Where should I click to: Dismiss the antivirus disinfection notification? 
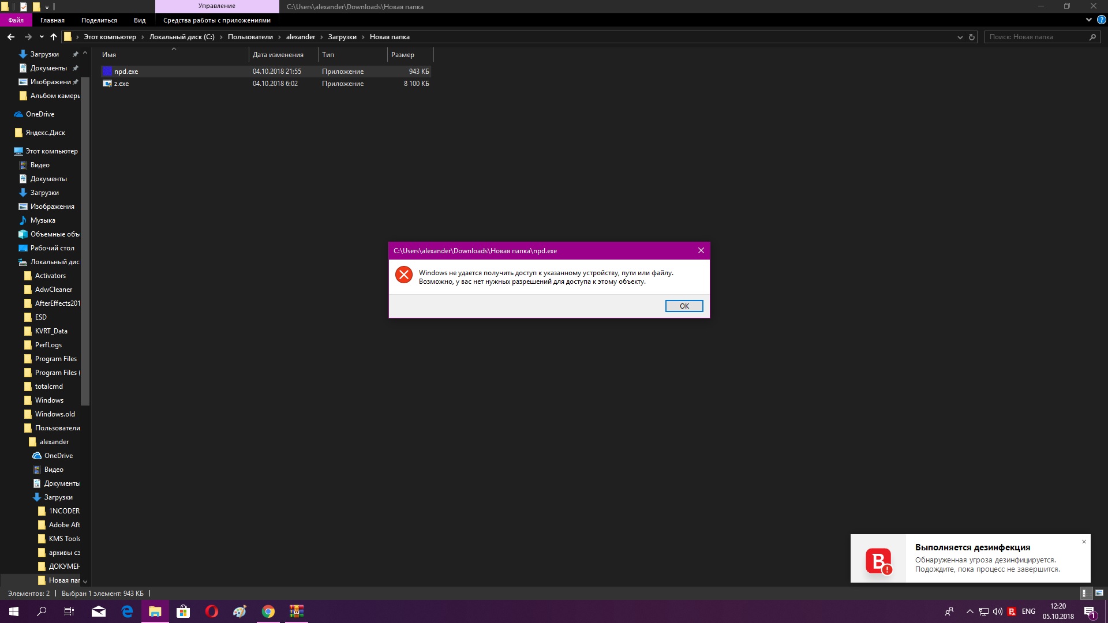(x=1084, y=542)
